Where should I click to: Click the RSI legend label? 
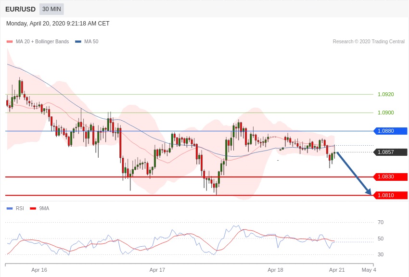click(x=20, y=208)
